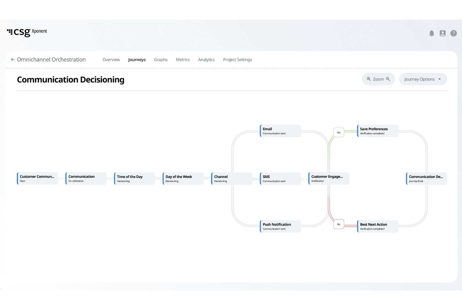
Task: Open the Day of the Week node
Action: 183,178
